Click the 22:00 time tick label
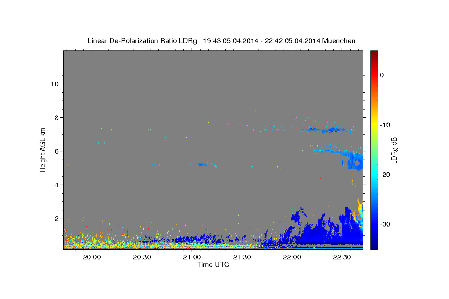 pyautogui.click(x=292, y=258)
